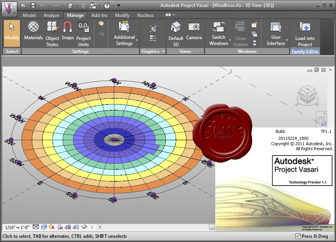Switch to the Add-Ins tab
Viewport: 336px width, 242px height.
99,15
